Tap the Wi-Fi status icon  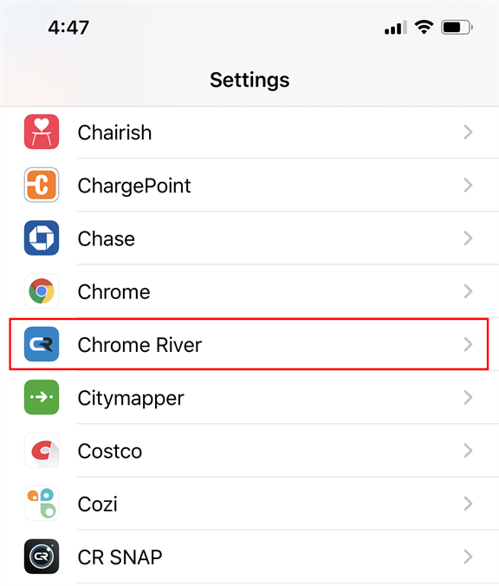click(x=424, y=27)
